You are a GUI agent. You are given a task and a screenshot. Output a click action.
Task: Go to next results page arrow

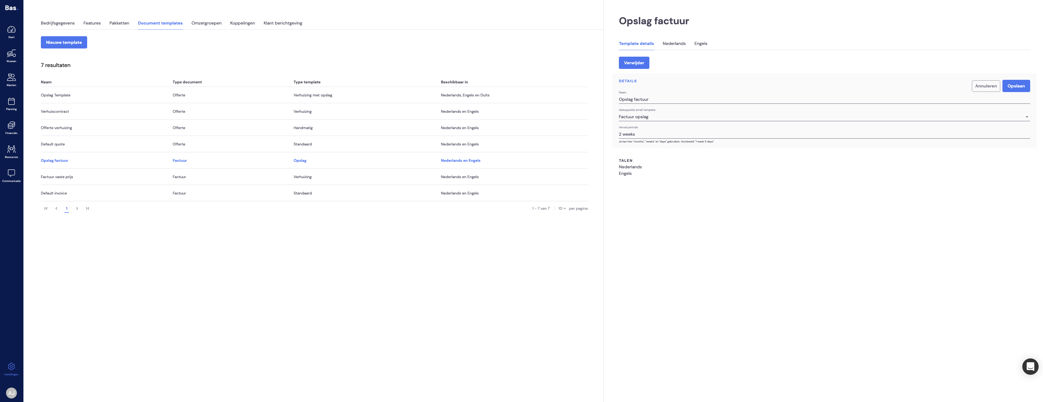pyautogui.click(x=77, y=208)
